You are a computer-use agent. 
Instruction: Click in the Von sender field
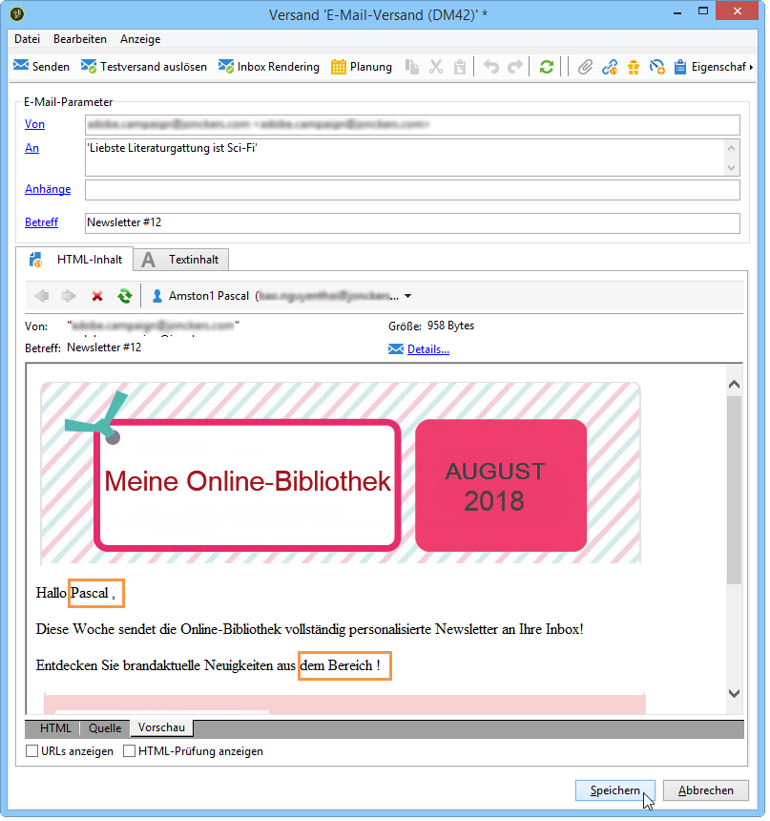[413, 125]
